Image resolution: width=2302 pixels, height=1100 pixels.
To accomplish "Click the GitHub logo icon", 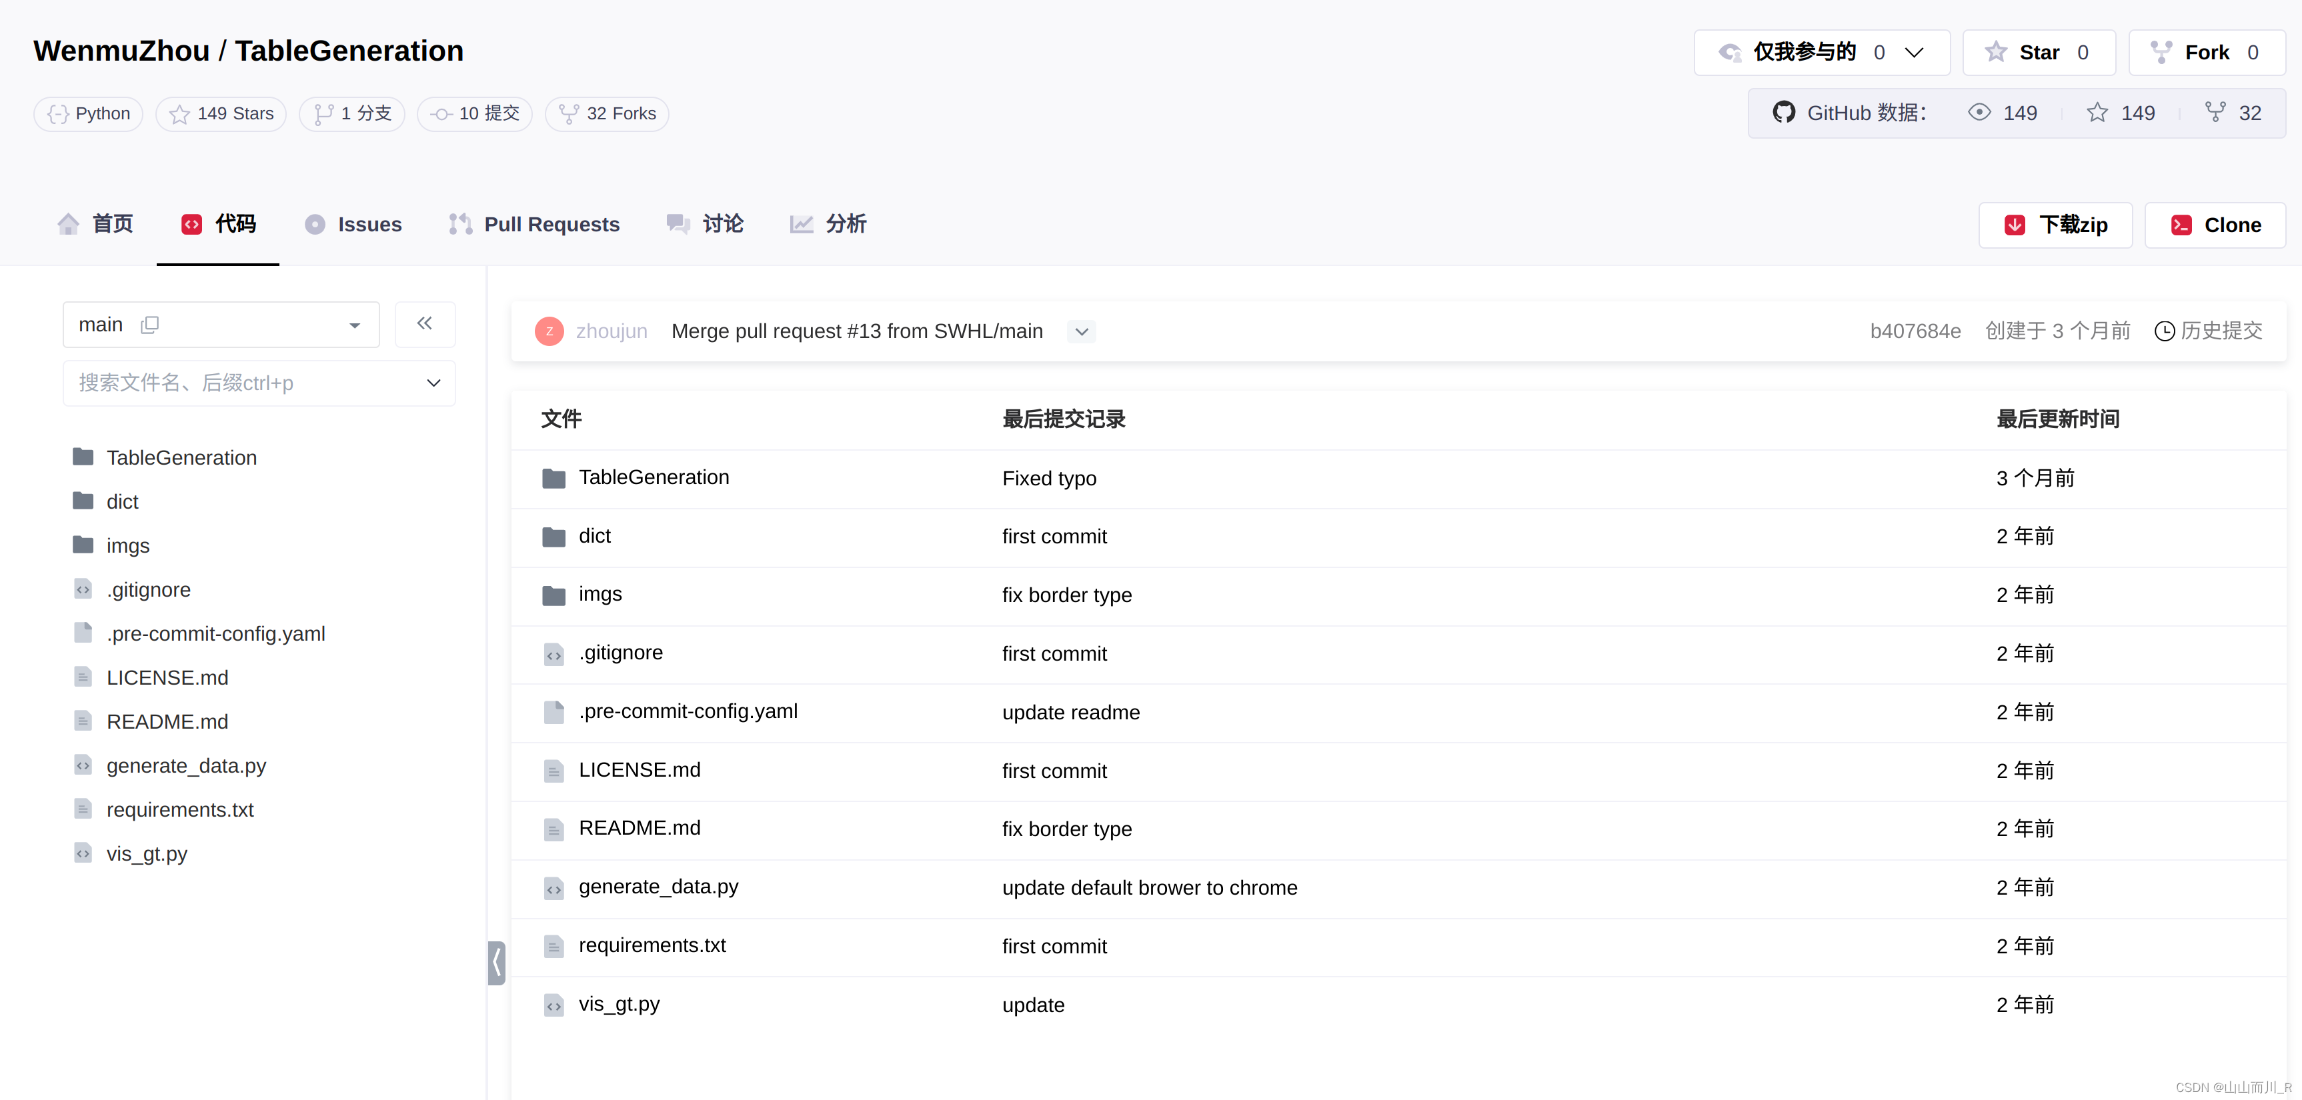I will [1785, 113].
